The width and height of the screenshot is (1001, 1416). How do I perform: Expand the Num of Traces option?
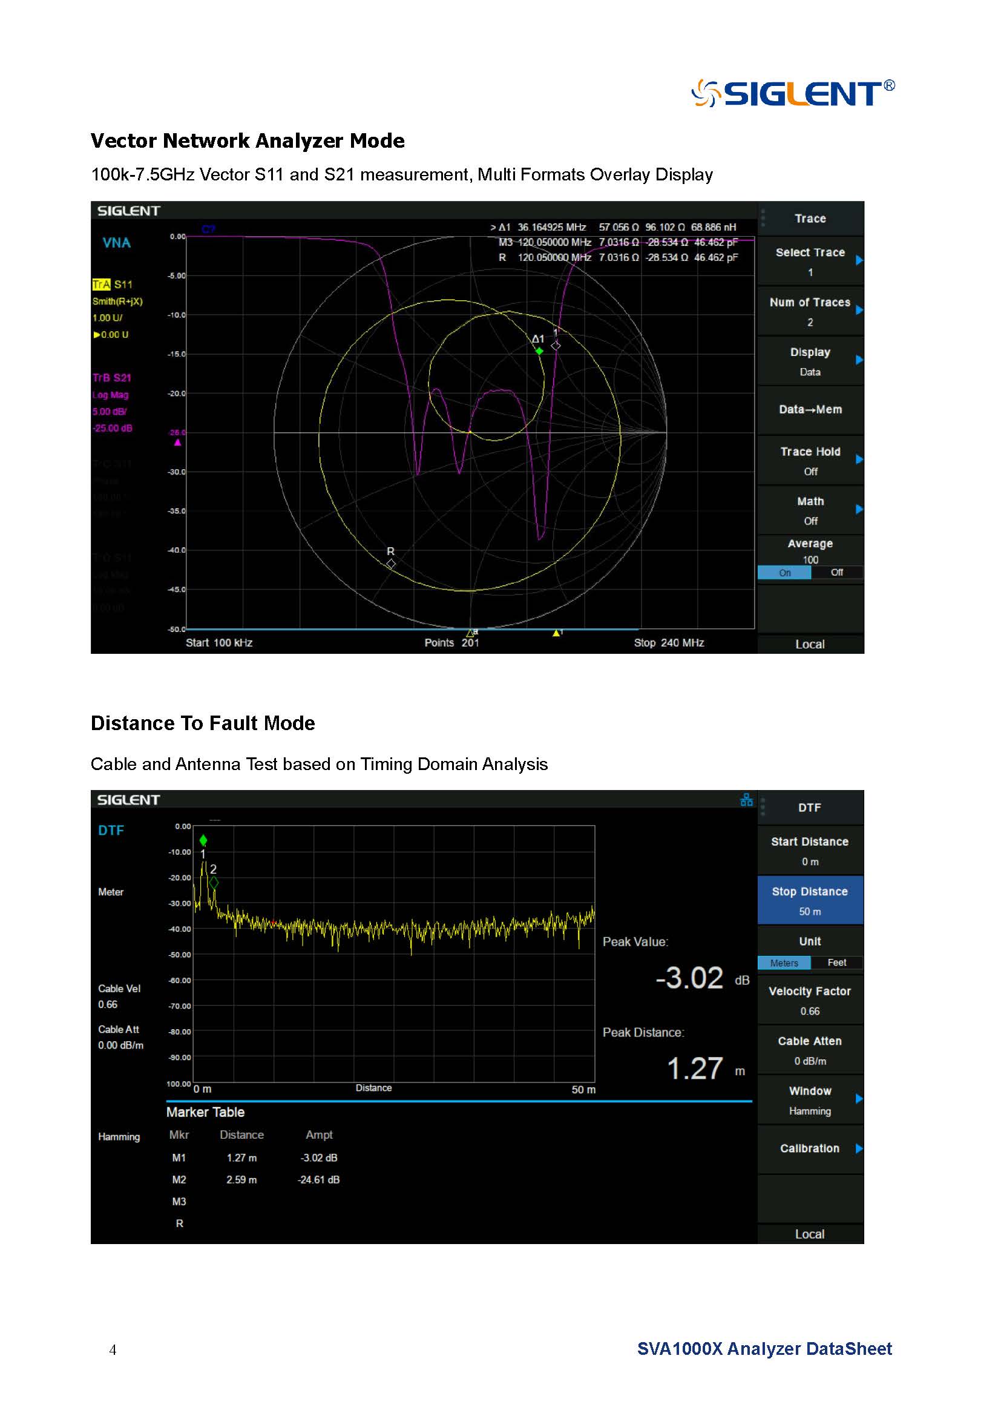pos(810,311)
